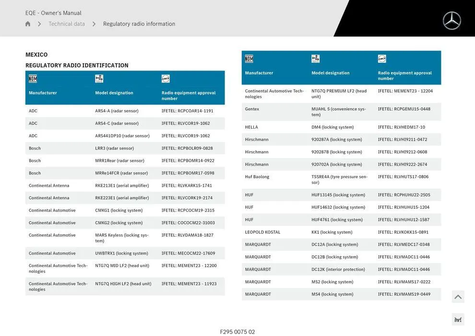The image size is (475, 336).
Task: Click the Manufacturer column header in the left table
Action: (x=43, y=93)
